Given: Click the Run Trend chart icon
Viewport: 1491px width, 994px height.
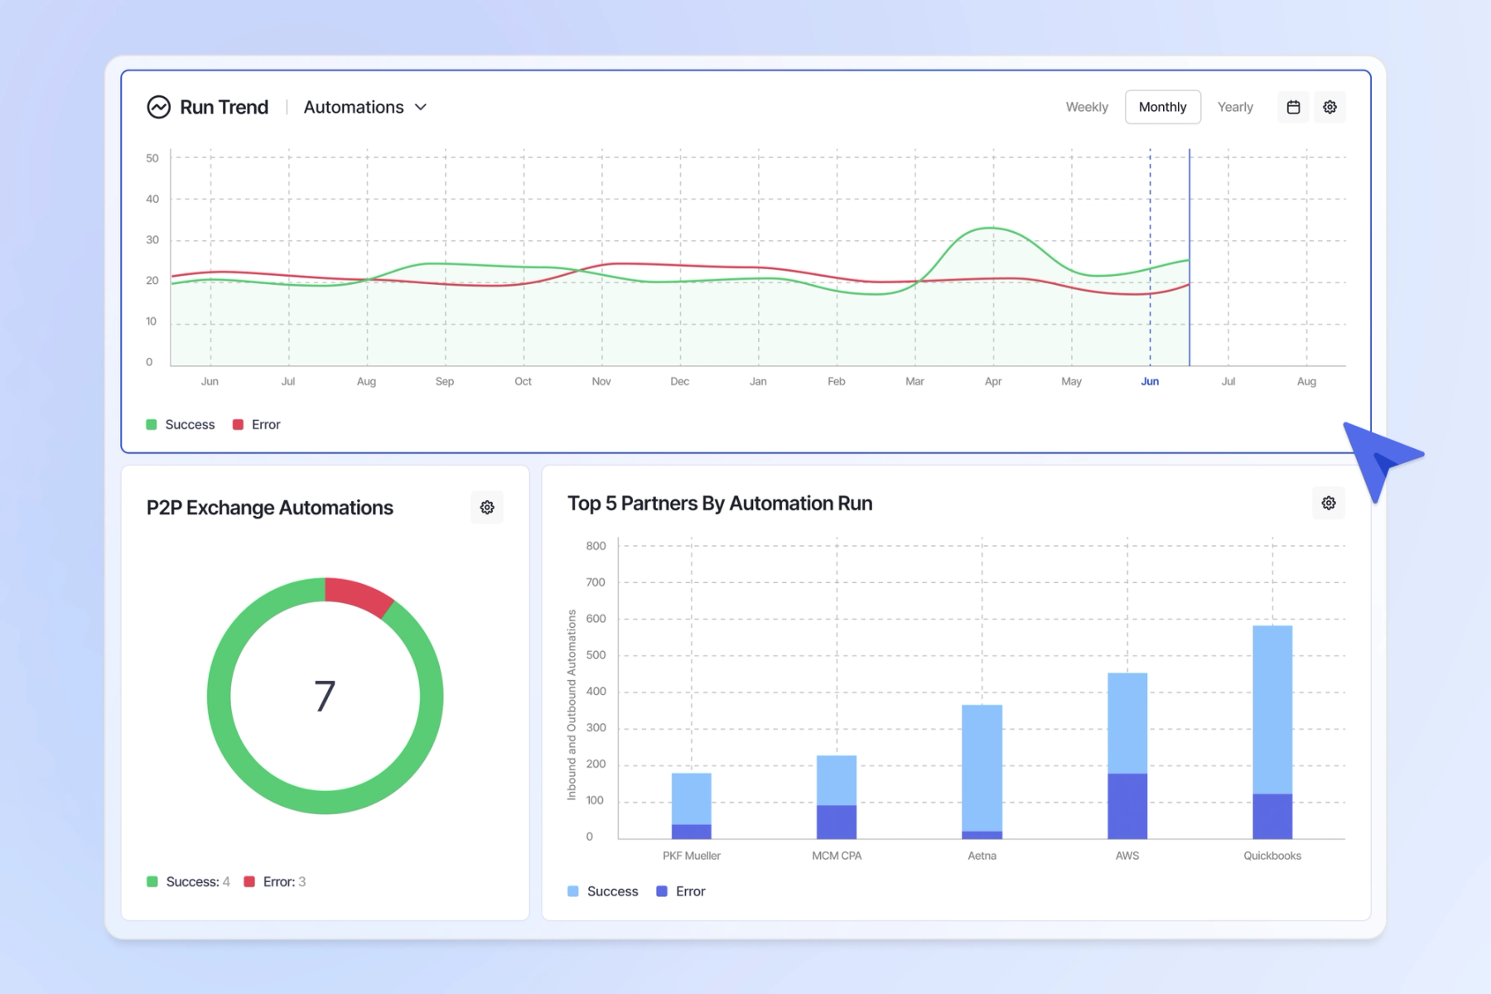Looking at the screenshot, I should [158, 107].
